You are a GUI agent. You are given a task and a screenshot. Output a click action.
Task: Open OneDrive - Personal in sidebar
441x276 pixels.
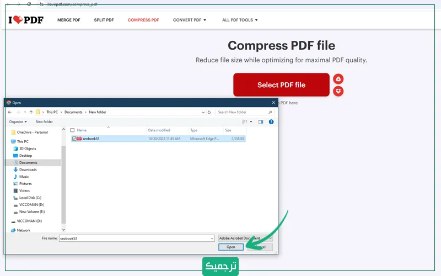(x=30, y=132)
